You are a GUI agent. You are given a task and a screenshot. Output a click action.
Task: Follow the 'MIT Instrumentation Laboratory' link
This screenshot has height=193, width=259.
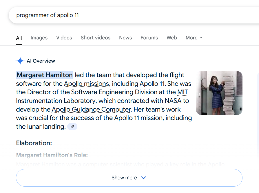tap(56, 101)
